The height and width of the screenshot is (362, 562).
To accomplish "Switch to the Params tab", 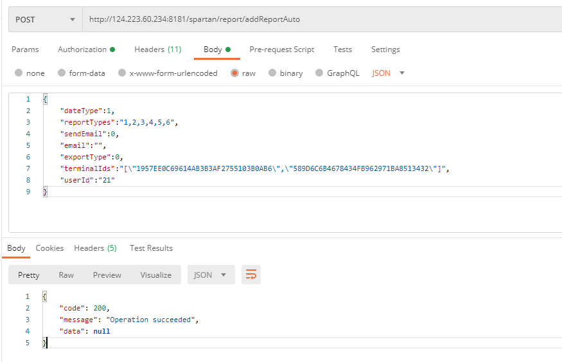I will click(25, 50).
